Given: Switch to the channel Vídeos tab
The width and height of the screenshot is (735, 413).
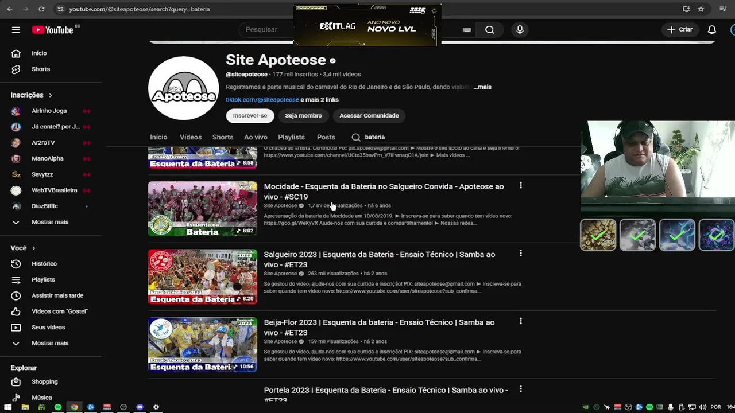Looking at the screenshot, I should tap(191, 137).
